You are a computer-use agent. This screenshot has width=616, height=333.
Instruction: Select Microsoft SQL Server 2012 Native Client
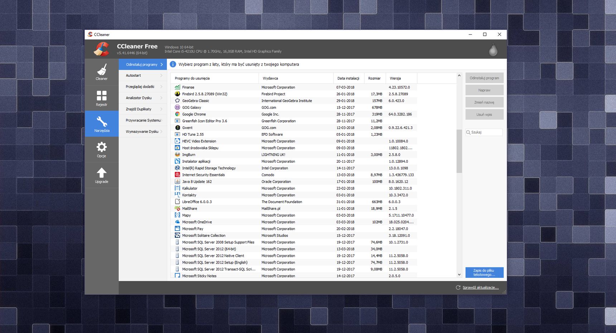click(294, 256)
